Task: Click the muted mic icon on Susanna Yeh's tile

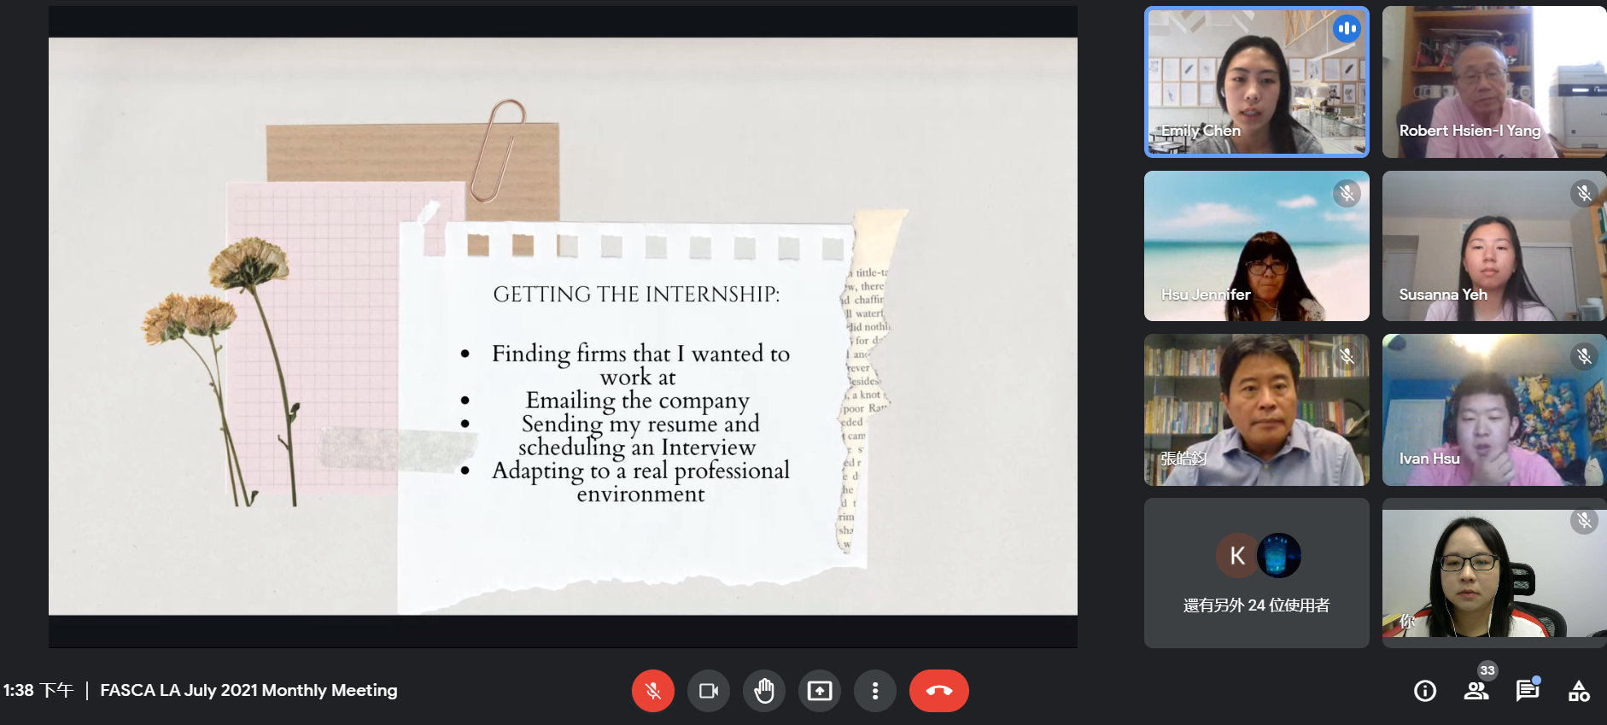Action: pos(1584,193)
